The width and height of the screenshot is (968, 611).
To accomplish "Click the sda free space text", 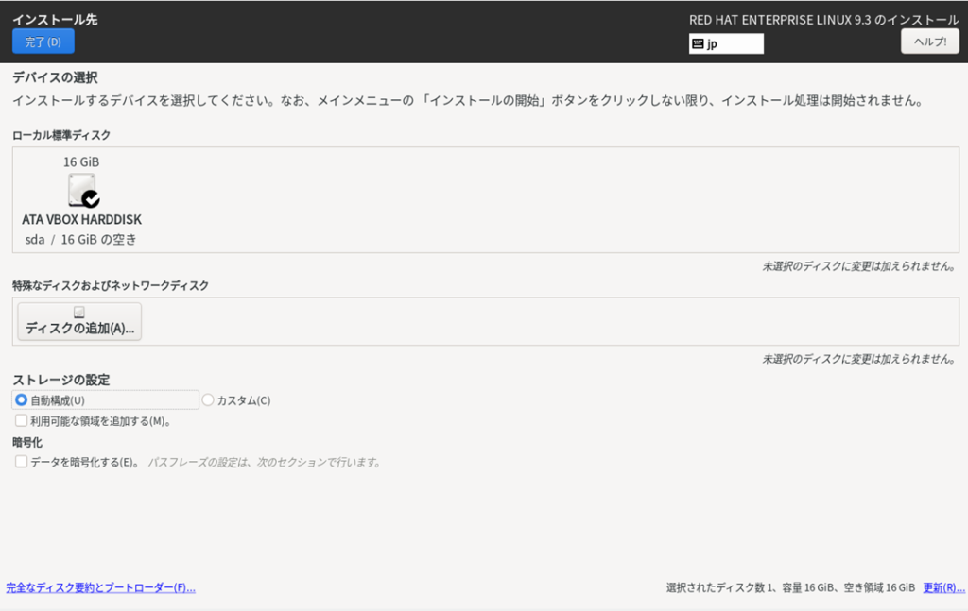I will click(x=81, y=240).
